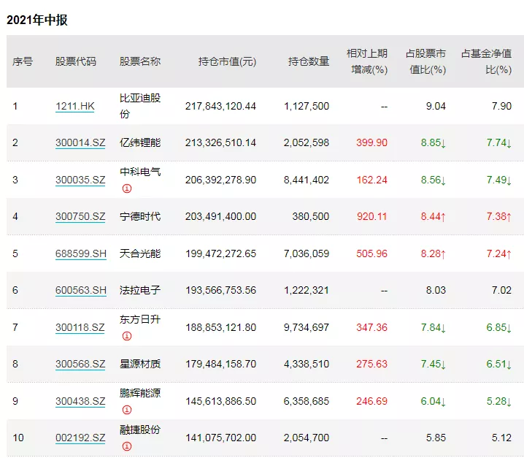The image size is (524, 458).
Task: Open the red marker icon below 星源材质
Action: click(126, 373)
